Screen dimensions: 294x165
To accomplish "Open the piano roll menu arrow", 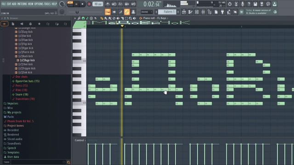I will click(75, 18).
